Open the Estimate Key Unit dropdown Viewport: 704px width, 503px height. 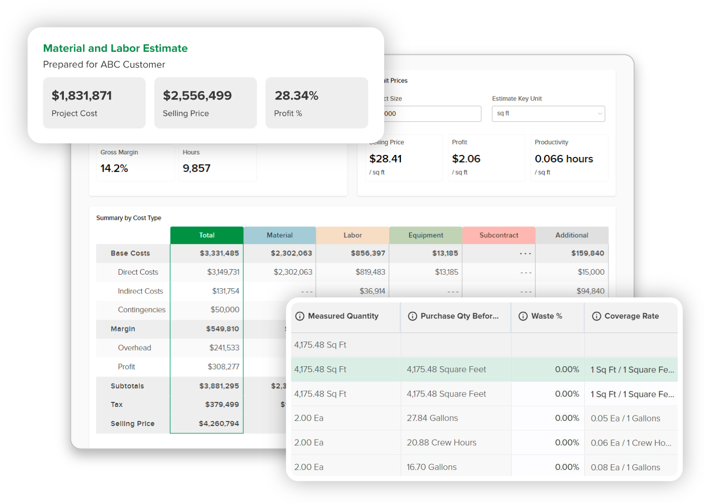(548, 114)
